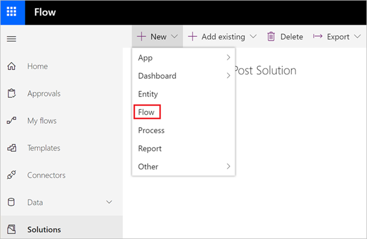
Task: Select Dashboard from the New menu
Action: [183, 76]
